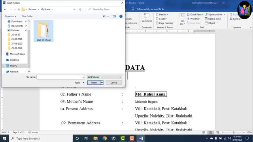Viewport: 253px width, 142px height.
Task: Switch to Print Layout view icon
Action: coord(211,133)
